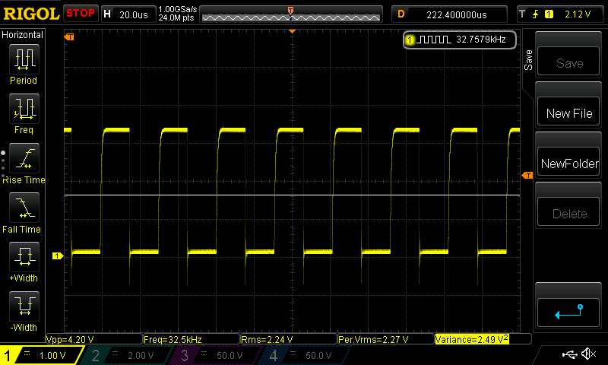Click the frequency counter 32.7579kHz readout

(460, 40)
